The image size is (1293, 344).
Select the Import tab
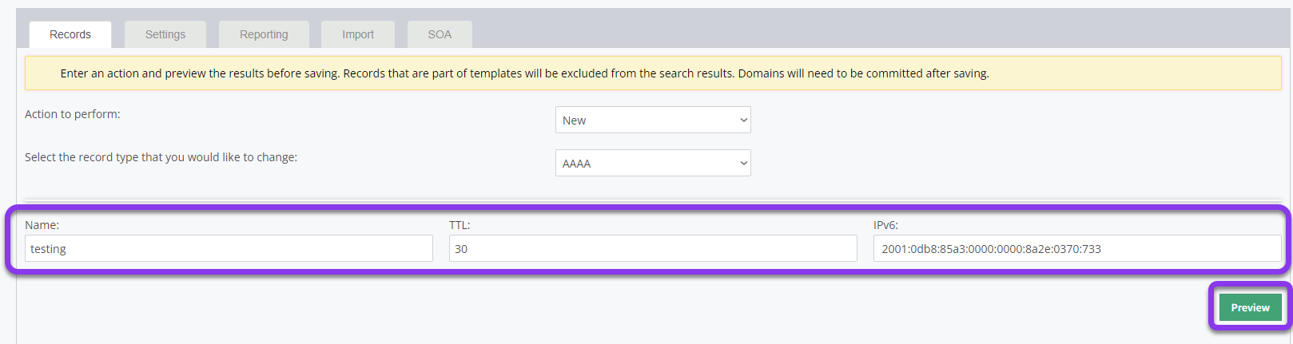(358, 34)
